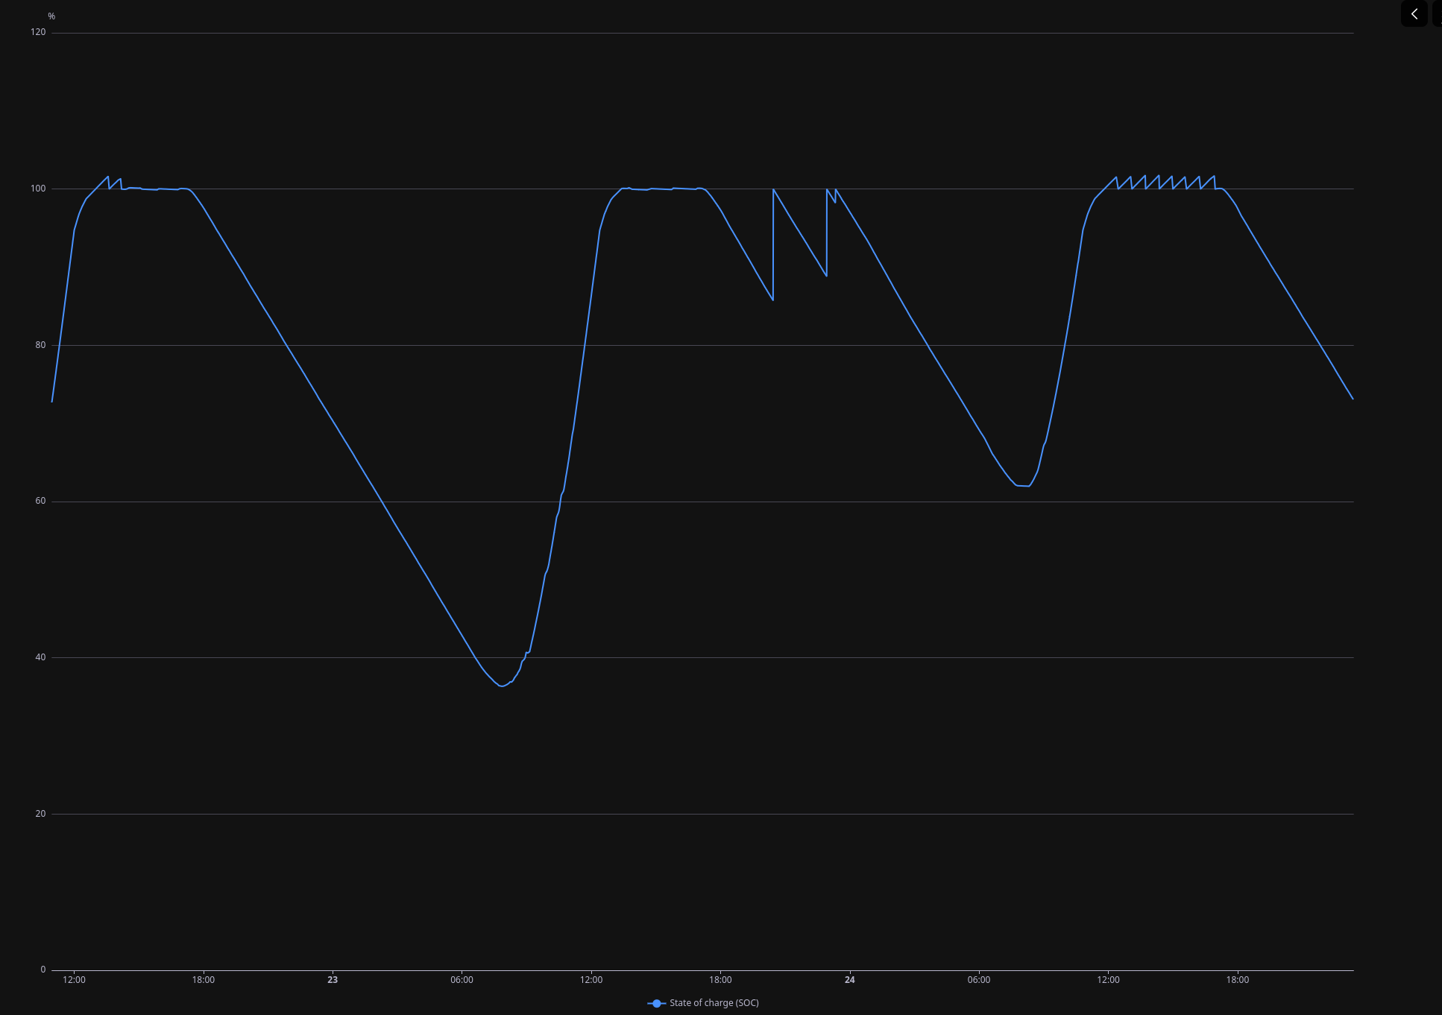Image resolution: width=1442 pixels, height=1015 pixels.
Task: Click the 40 y-axis label
Action: click(x=40, y=657)
